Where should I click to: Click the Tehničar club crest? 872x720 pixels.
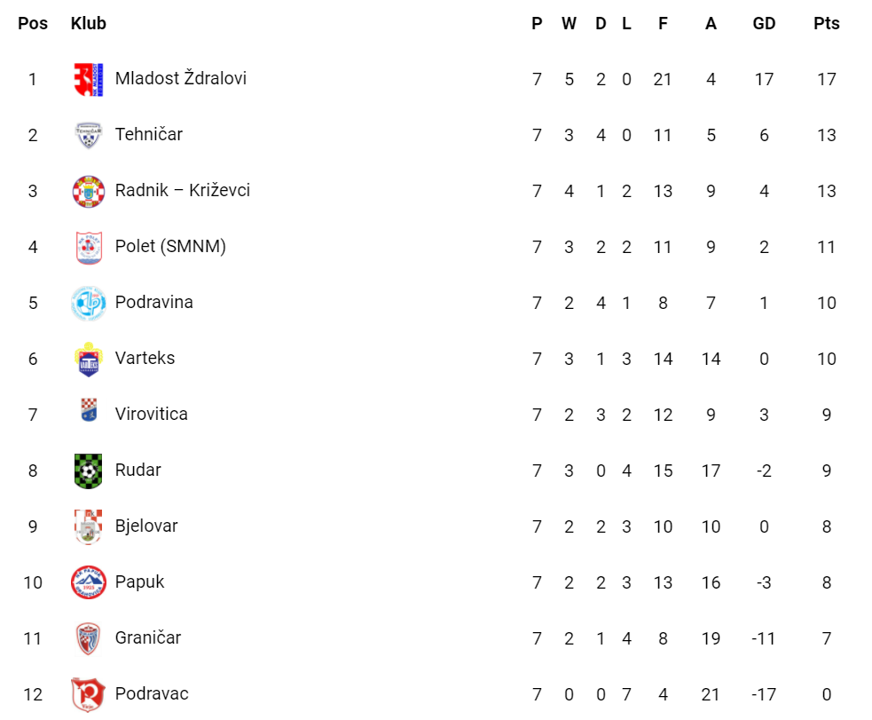coord(89,135)
